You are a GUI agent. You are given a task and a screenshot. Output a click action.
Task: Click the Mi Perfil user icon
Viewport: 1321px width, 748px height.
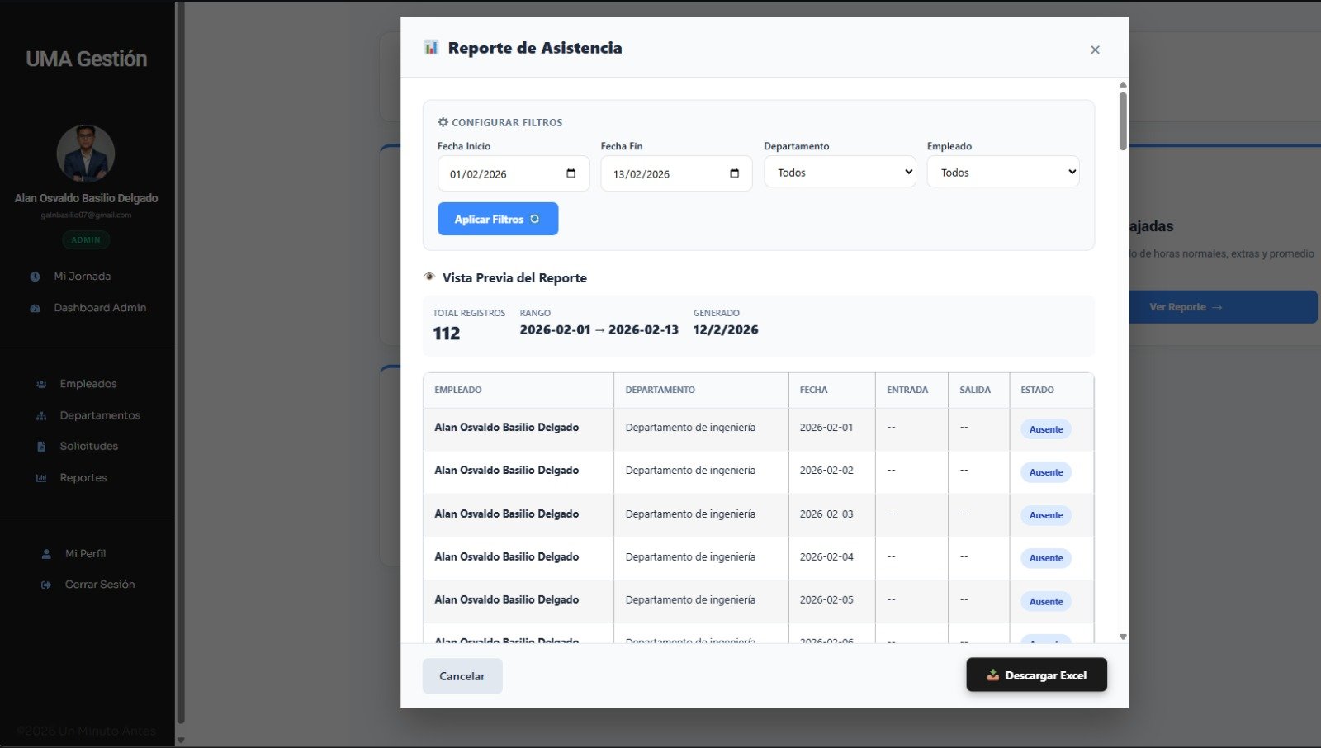pos(46,554)
